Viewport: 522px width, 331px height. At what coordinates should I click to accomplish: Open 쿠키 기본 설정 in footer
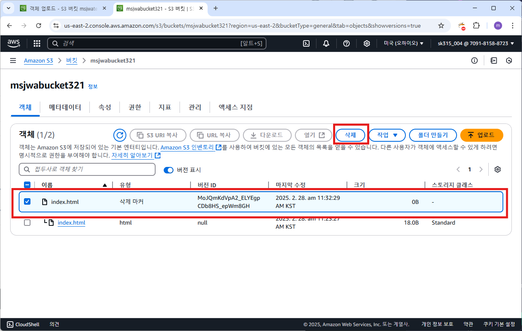[x=499, y=324]
